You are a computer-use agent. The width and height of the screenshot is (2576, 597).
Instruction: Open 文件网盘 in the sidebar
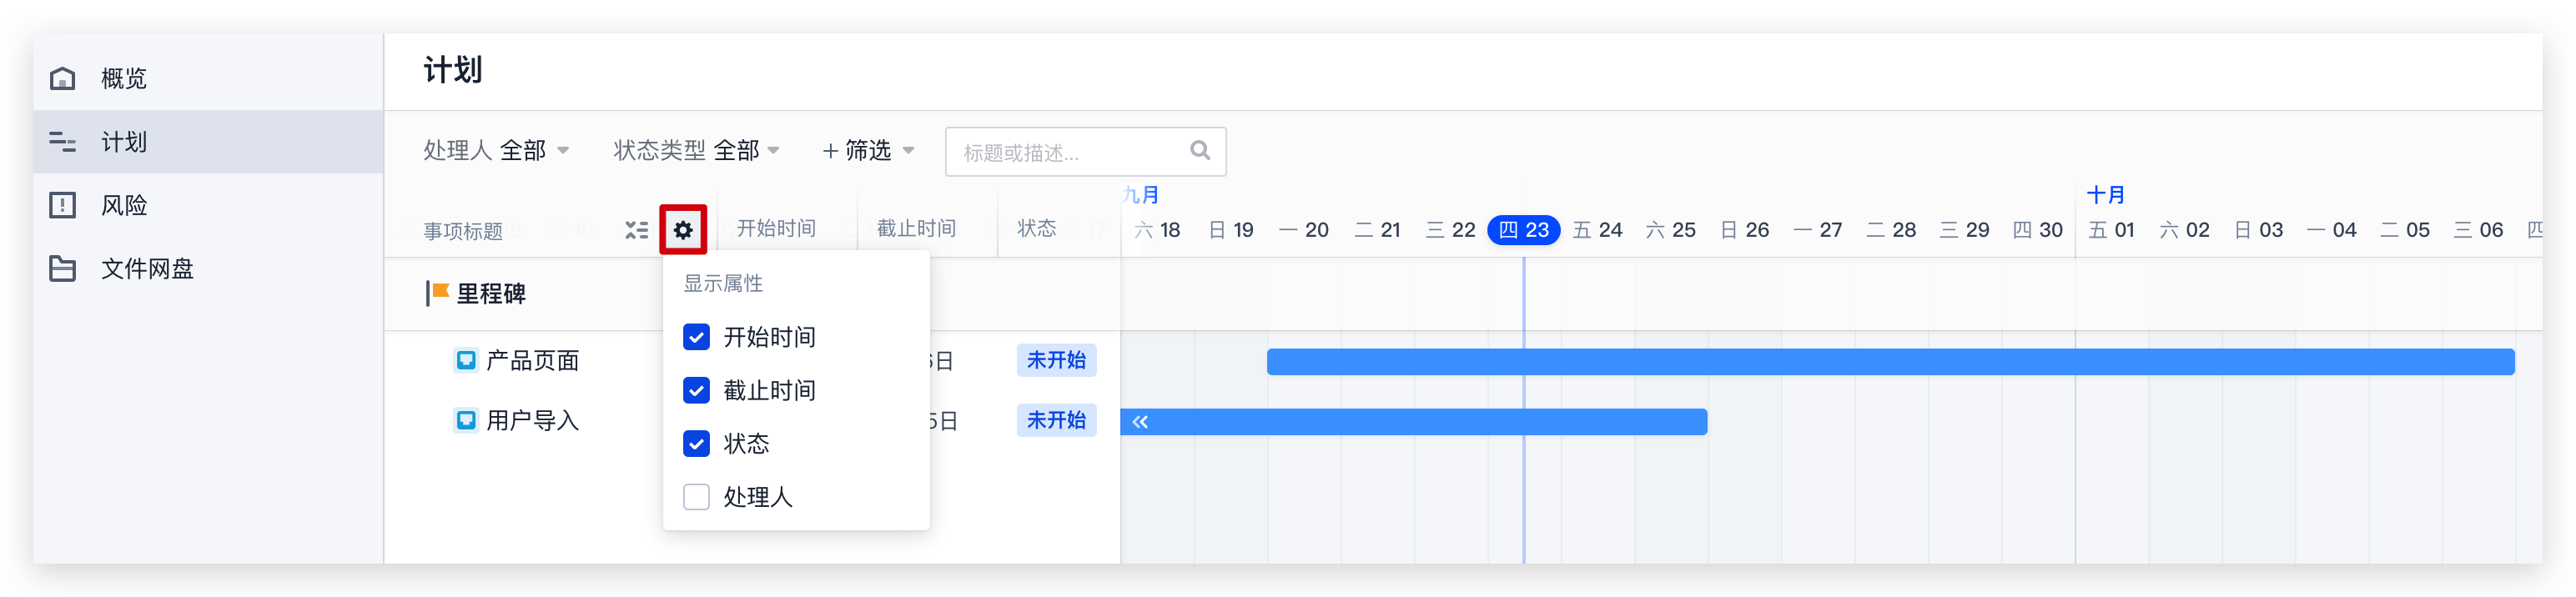coord(208,268)
